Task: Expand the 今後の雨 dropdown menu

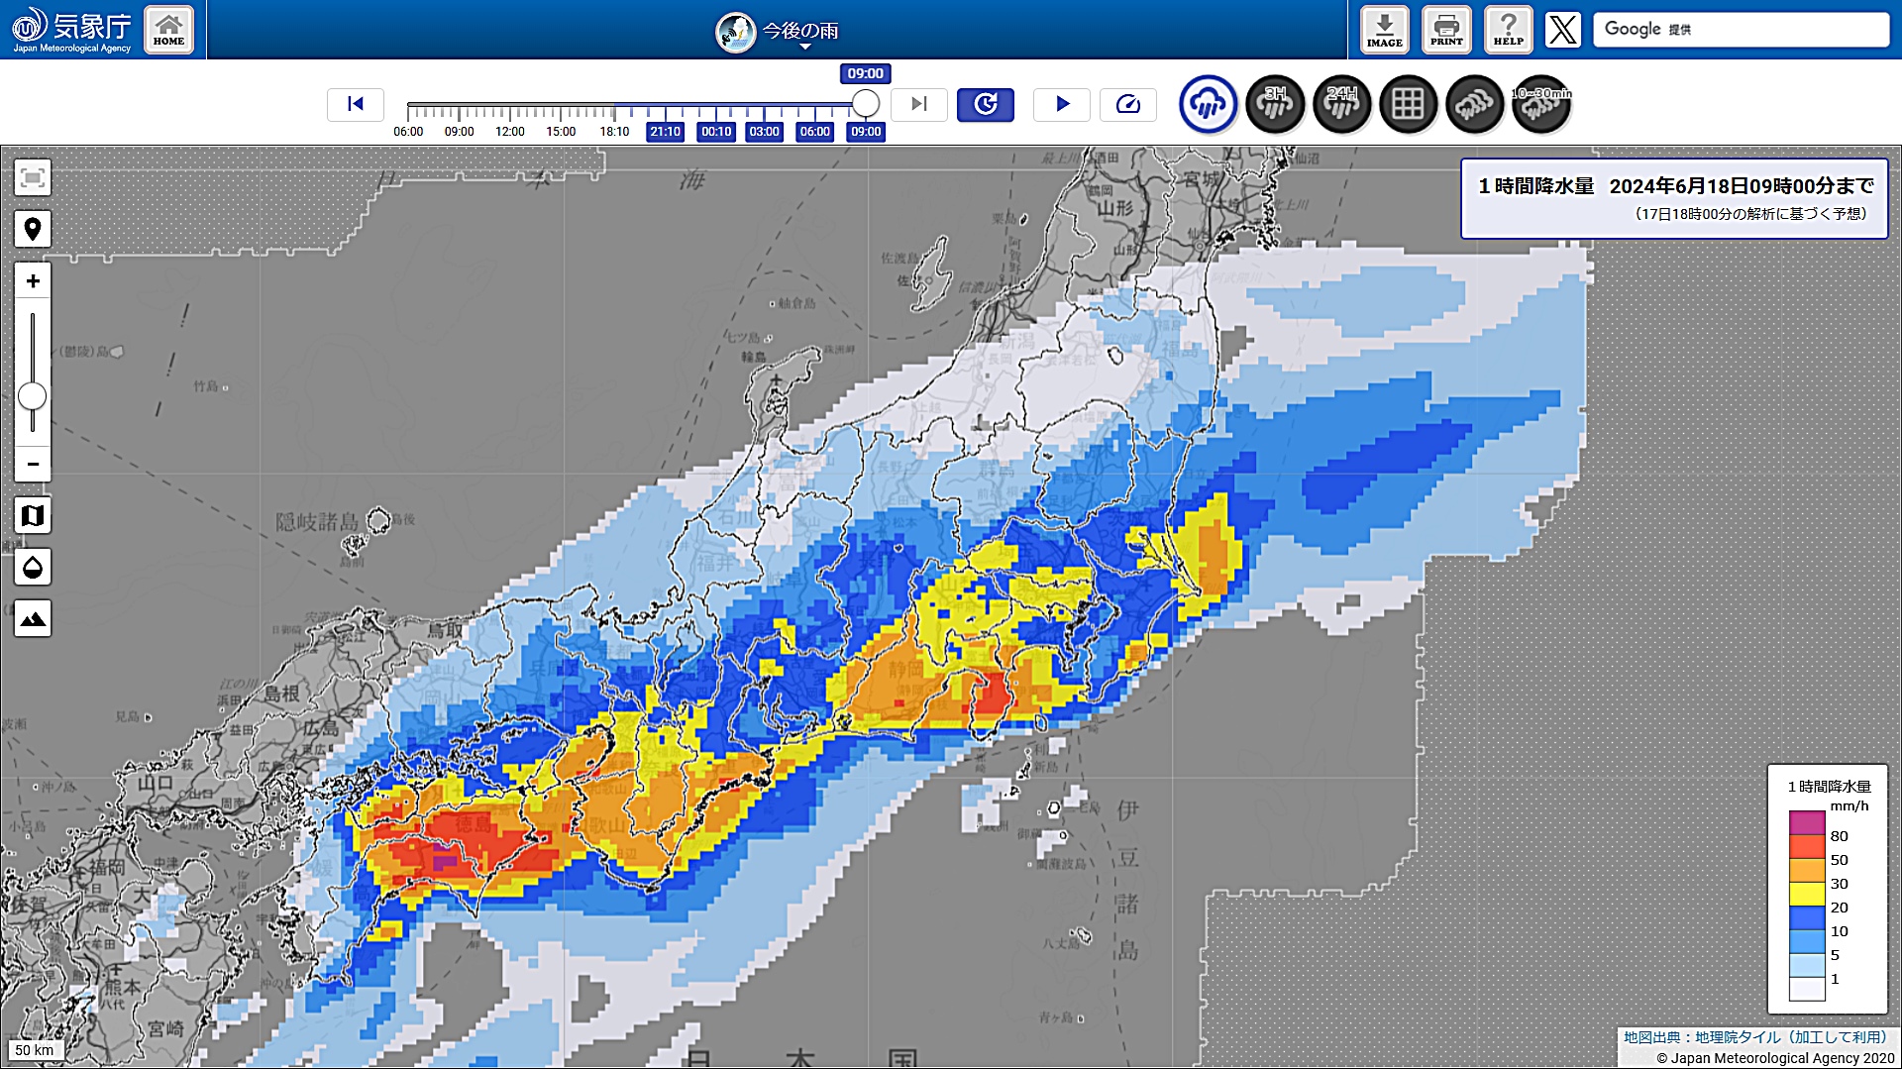Action: pos(798,33)
